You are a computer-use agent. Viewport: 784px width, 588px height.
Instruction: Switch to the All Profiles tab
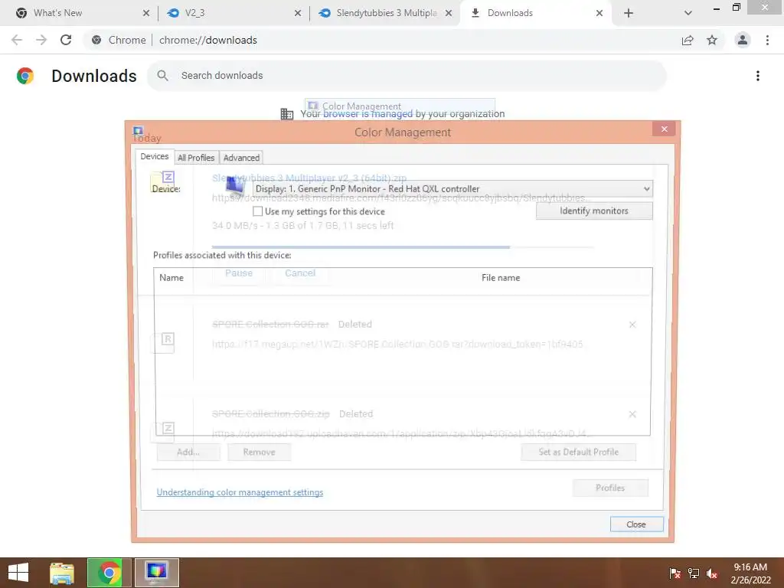click(196, 158)
